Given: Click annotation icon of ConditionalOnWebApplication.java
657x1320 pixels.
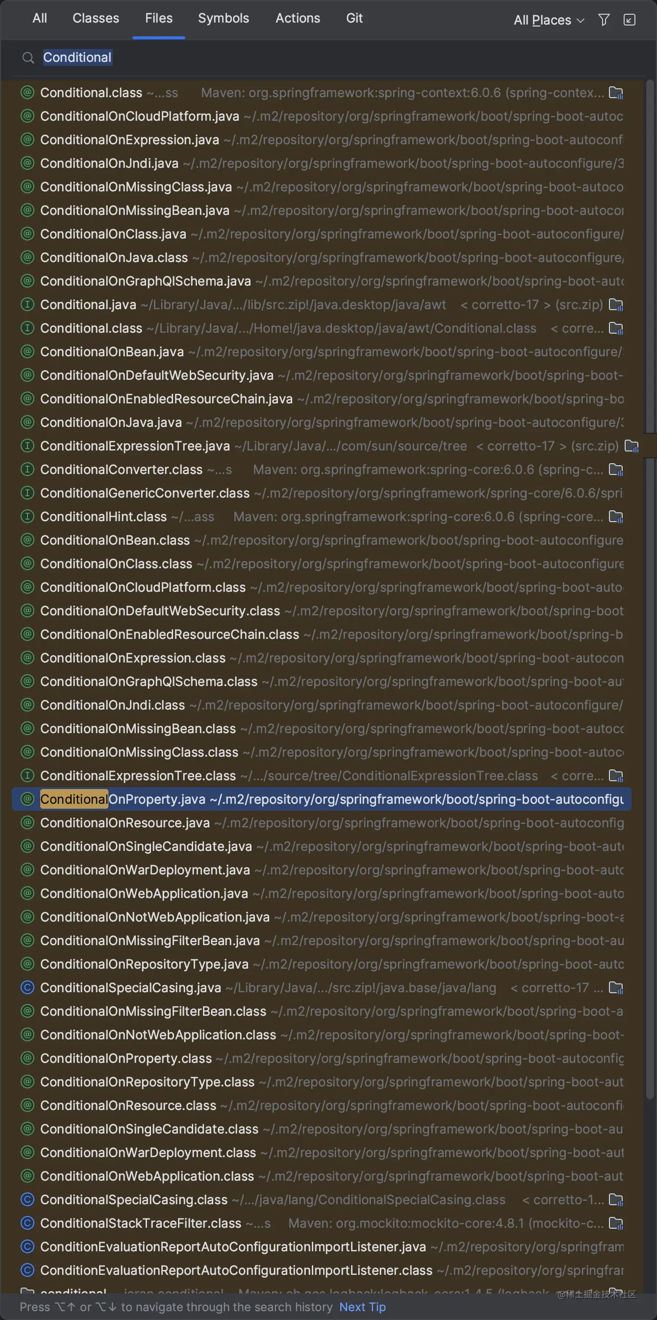Looking at the screenshot, I should click(27, 894).
